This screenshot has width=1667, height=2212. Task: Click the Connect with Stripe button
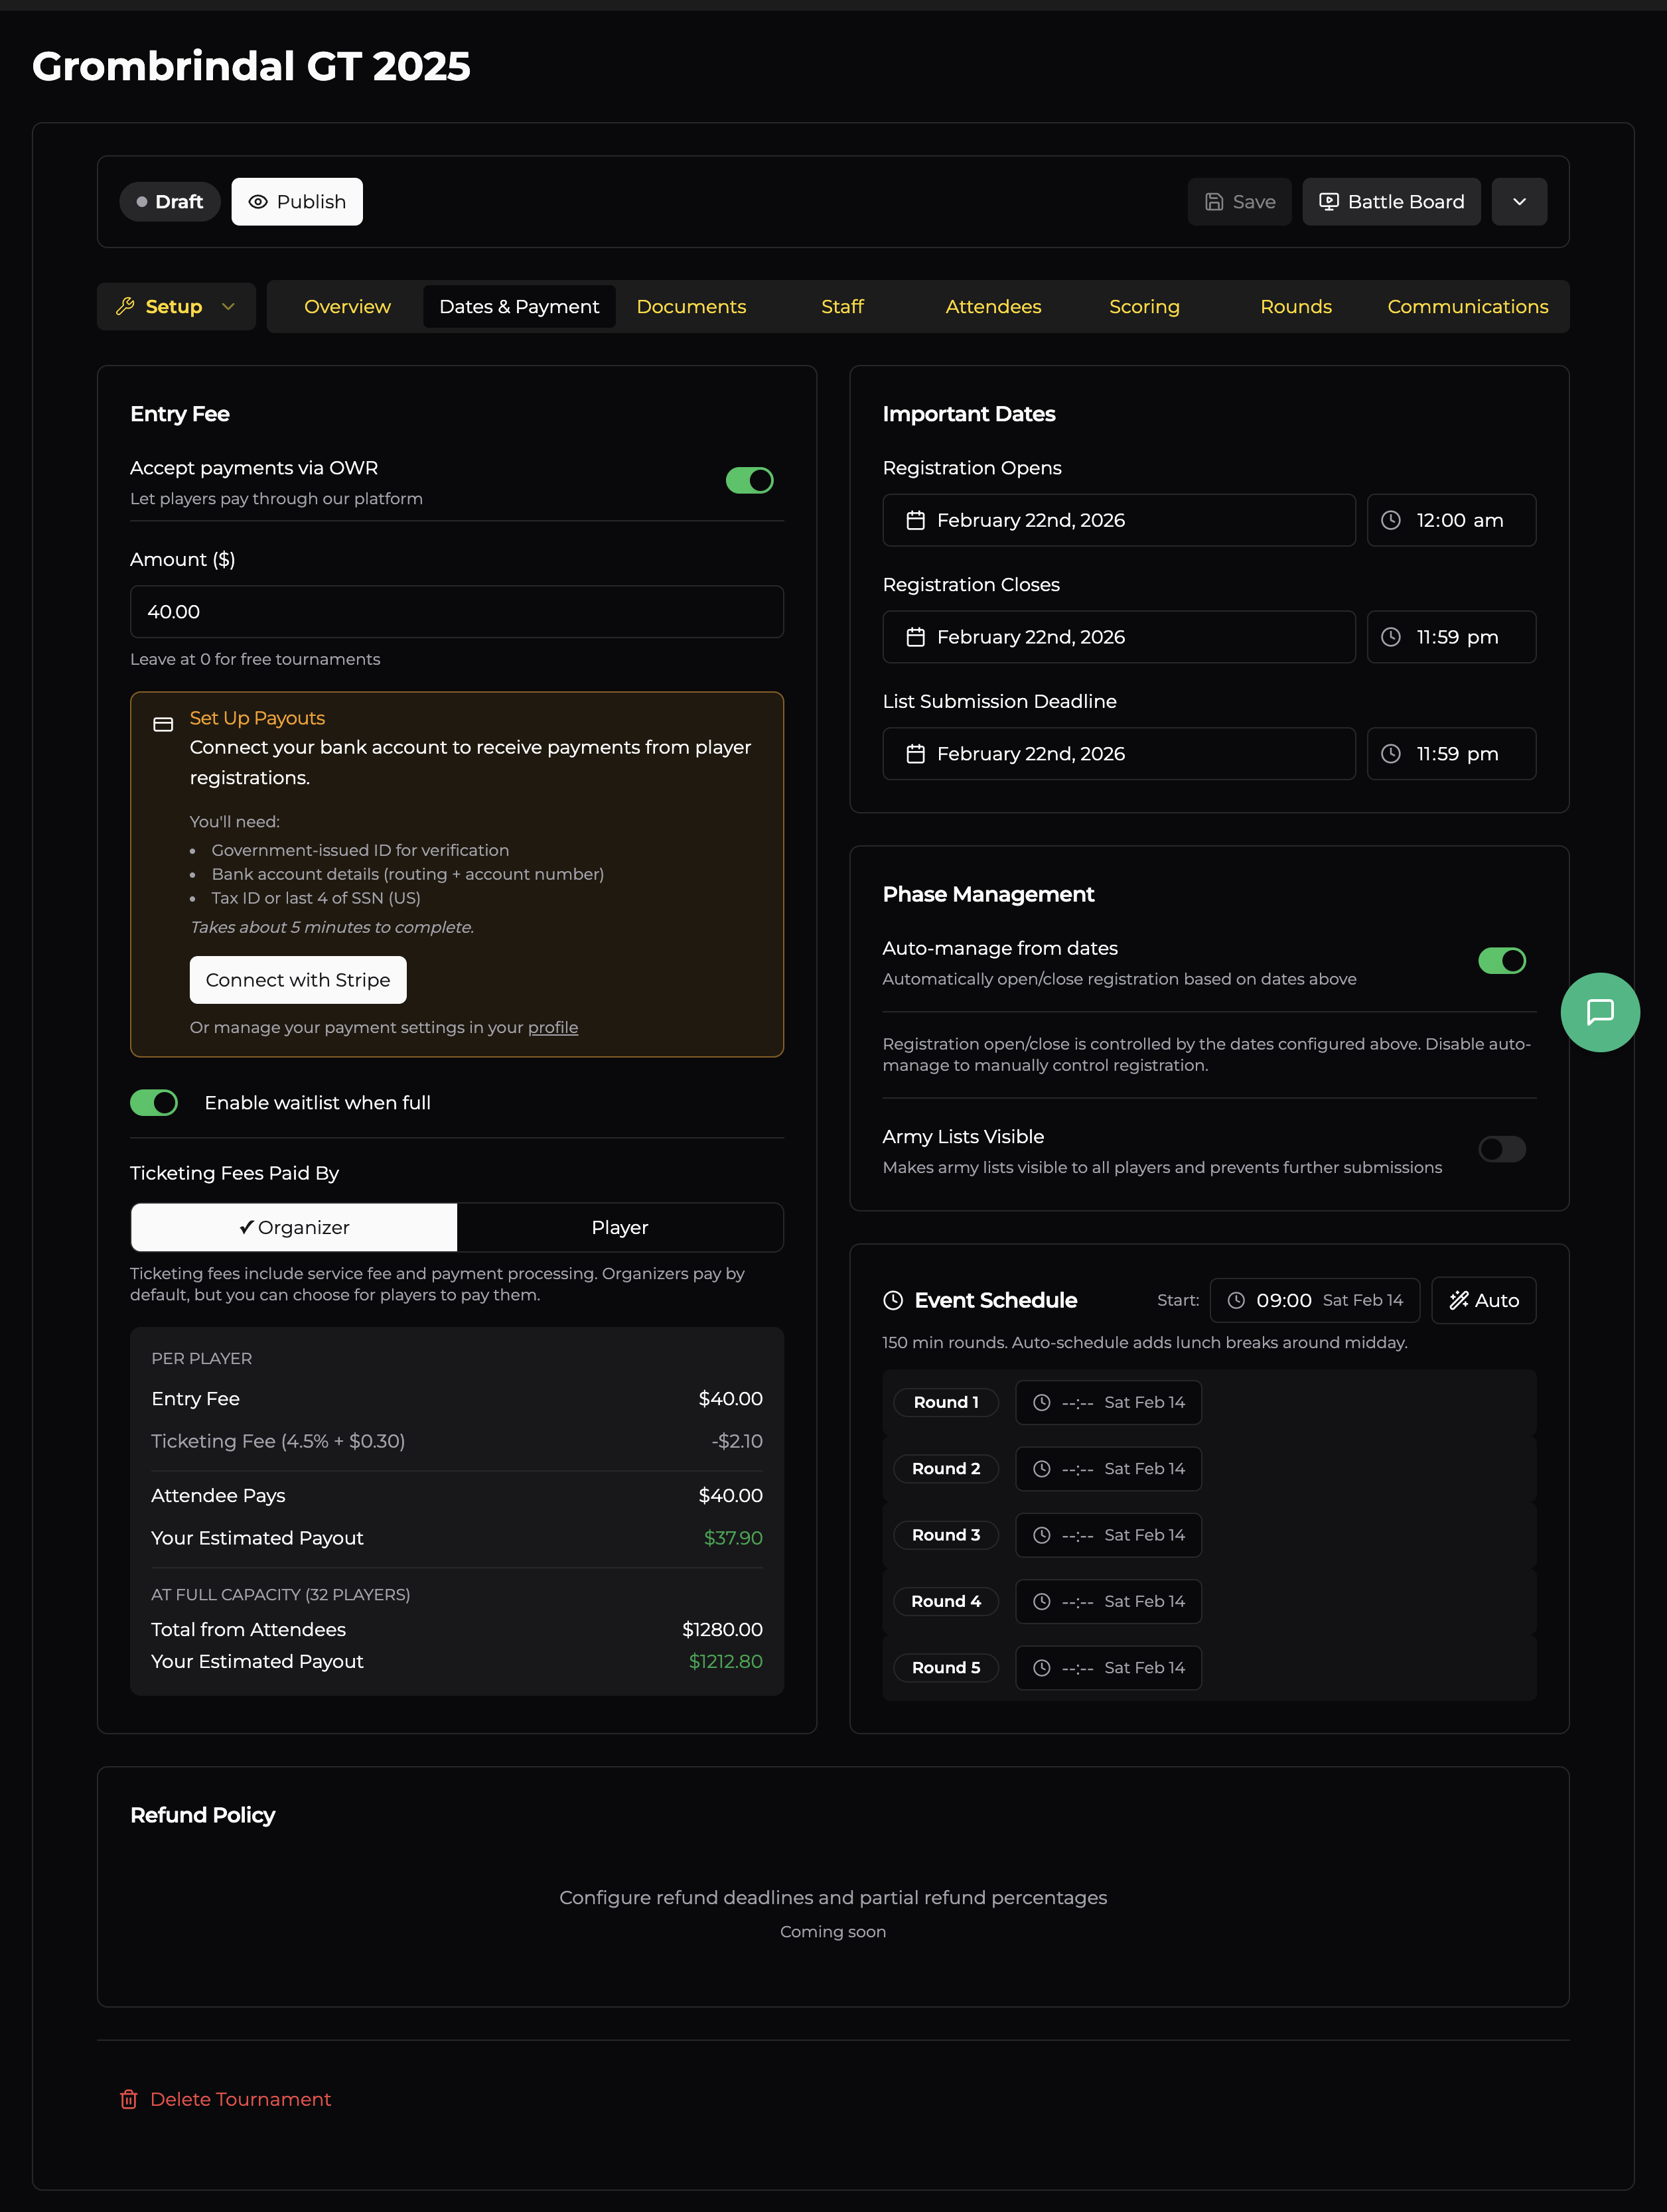[x=297, y=980]
